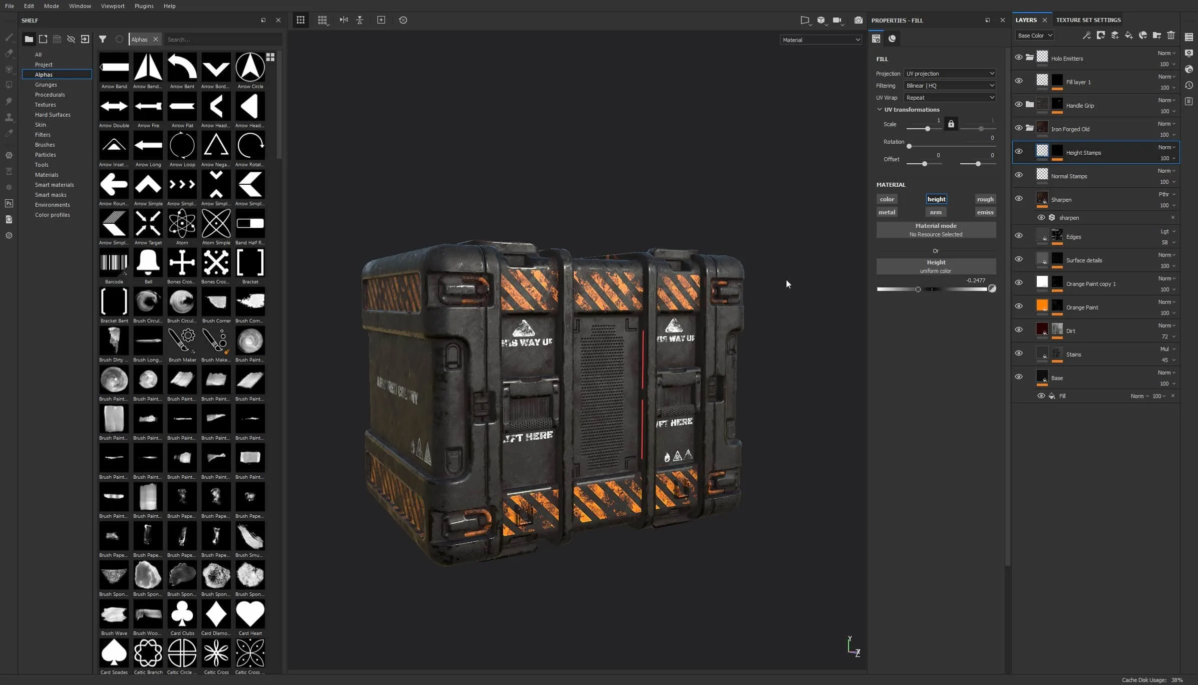Toggle visibility of Orange Paint layer
1198x685 pixels.
point(1019,306)
